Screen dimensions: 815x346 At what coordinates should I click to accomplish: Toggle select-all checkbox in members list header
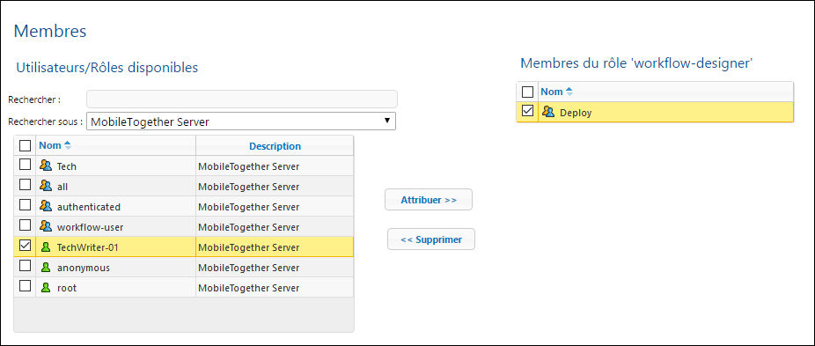pyautogui.click(x=527, y=92)
